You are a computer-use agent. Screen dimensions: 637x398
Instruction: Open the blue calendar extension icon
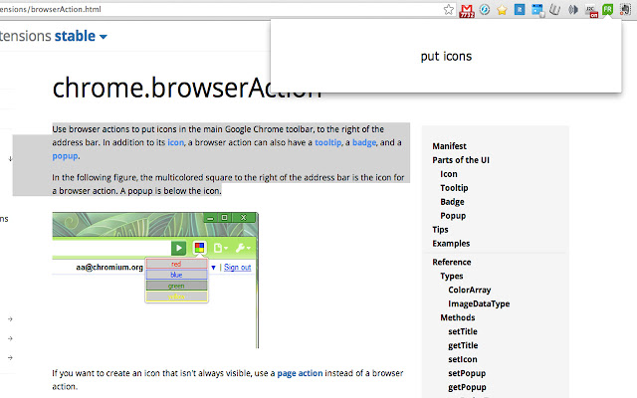pos(537,10)
